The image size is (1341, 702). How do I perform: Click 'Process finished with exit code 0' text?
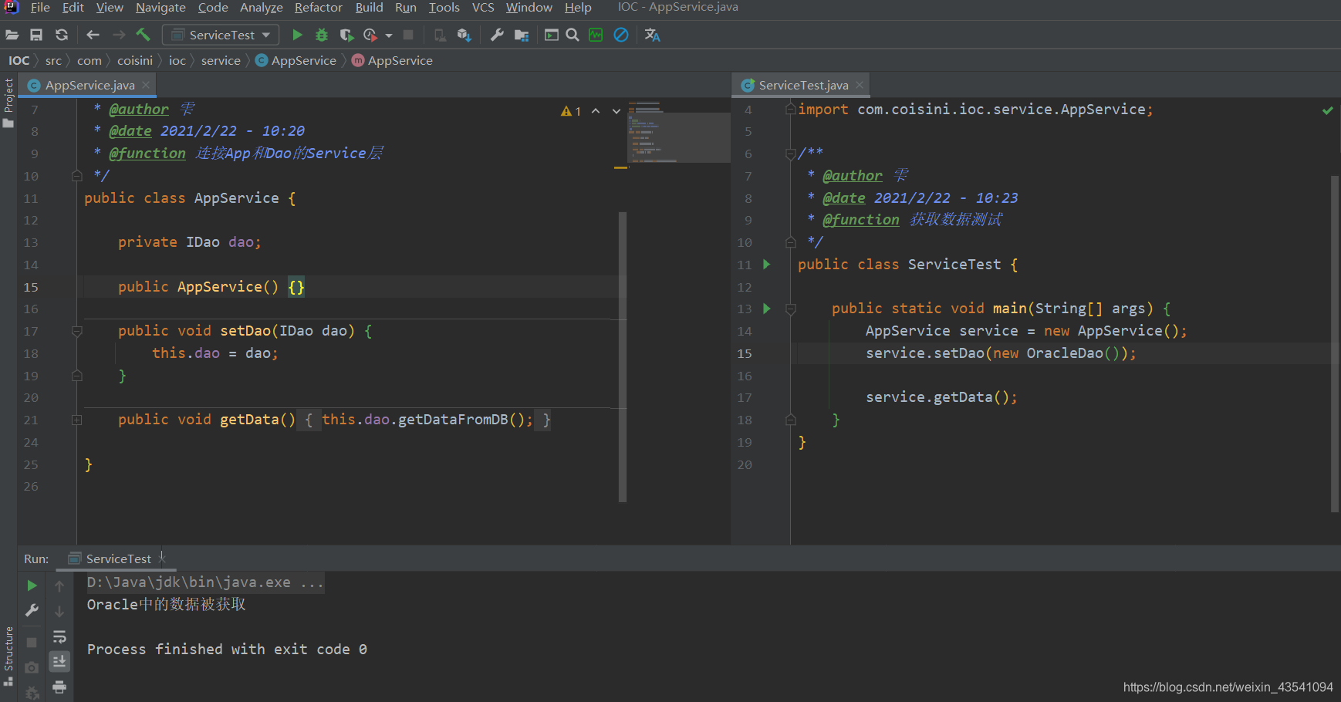(x=227, y=650)
